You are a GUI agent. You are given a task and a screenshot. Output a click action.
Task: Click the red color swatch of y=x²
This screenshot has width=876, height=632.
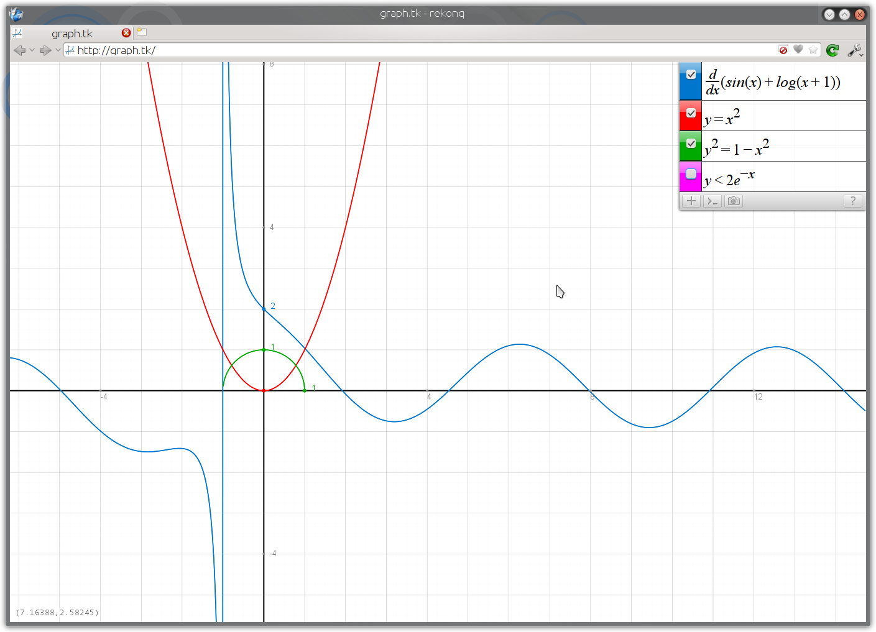click(x=691, y=123)
